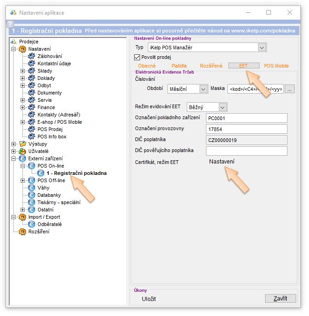Image resolution: width=309 pixels, height=316 pixels.
Task: Click the ellipsis button beside Maska field
Action: tap(289, 89)
